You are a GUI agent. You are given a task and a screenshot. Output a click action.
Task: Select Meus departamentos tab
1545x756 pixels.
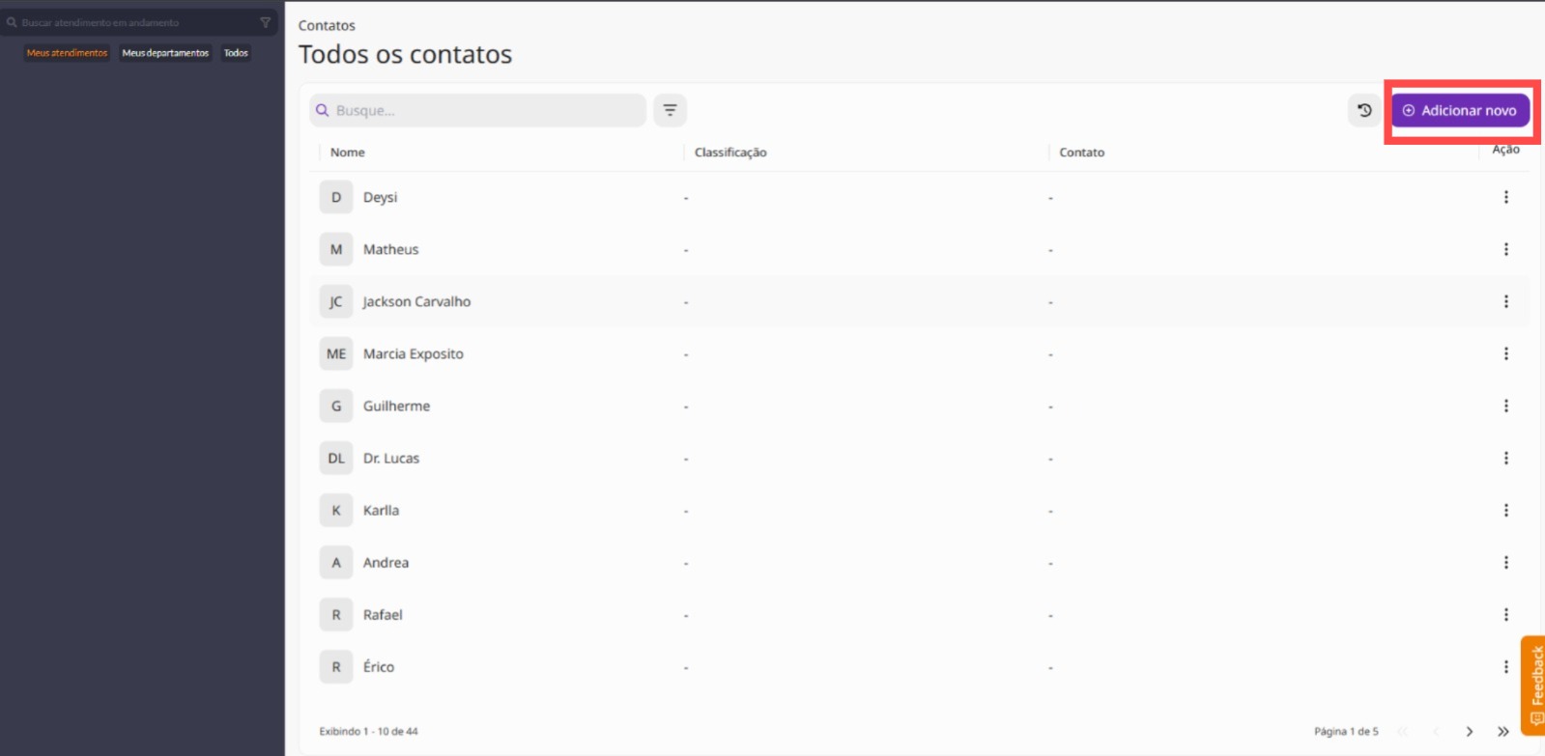165,53
